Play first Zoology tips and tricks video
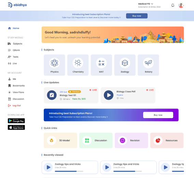The image size is (194, 178). point(48,167)
